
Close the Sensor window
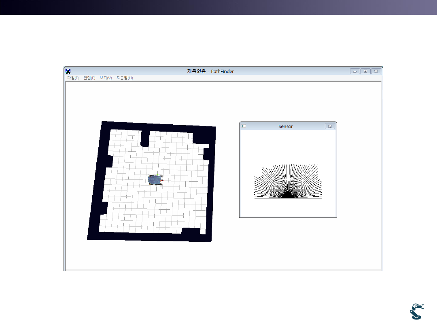pyautogui.click(x=330, y=126)
